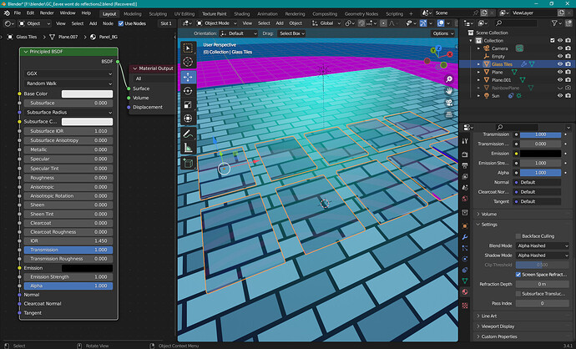
Task: Uncheck Screen Space Refraction checkbox
Action: pyautogui.click(x=518, y=275)
